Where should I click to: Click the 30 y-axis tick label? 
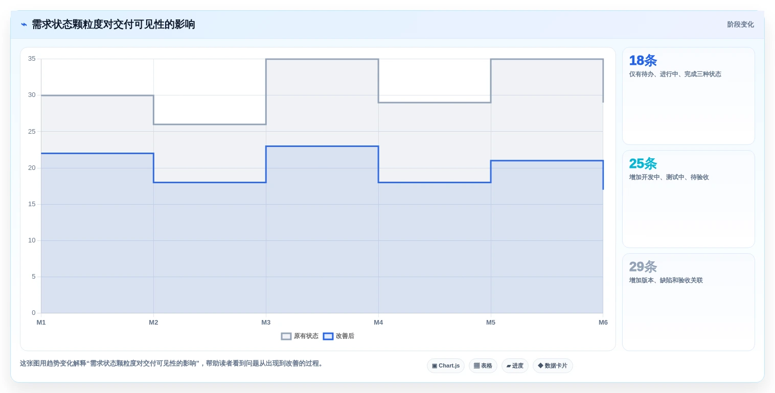pos(32,95)
